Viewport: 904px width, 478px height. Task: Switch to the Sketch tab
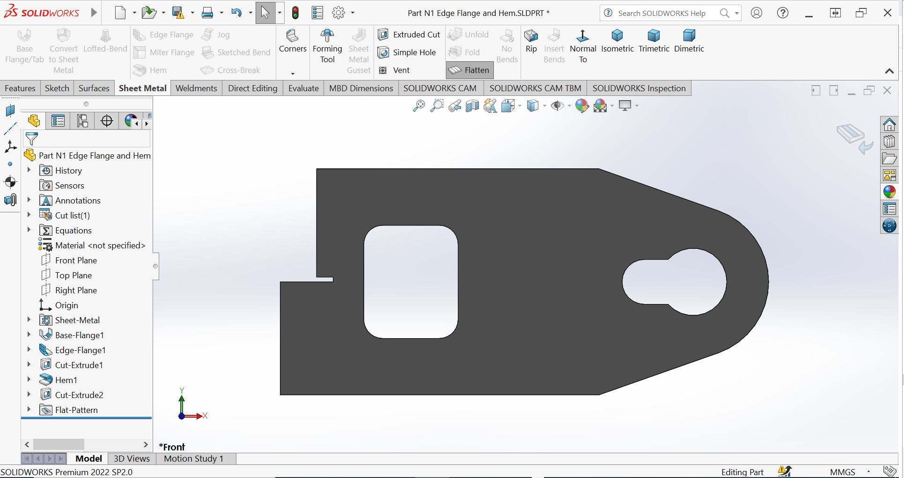coord(57,88)
